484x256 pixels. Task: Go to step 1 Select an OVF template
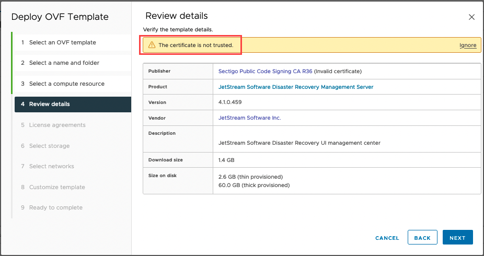pyautogui.click(x=62, y=42)
